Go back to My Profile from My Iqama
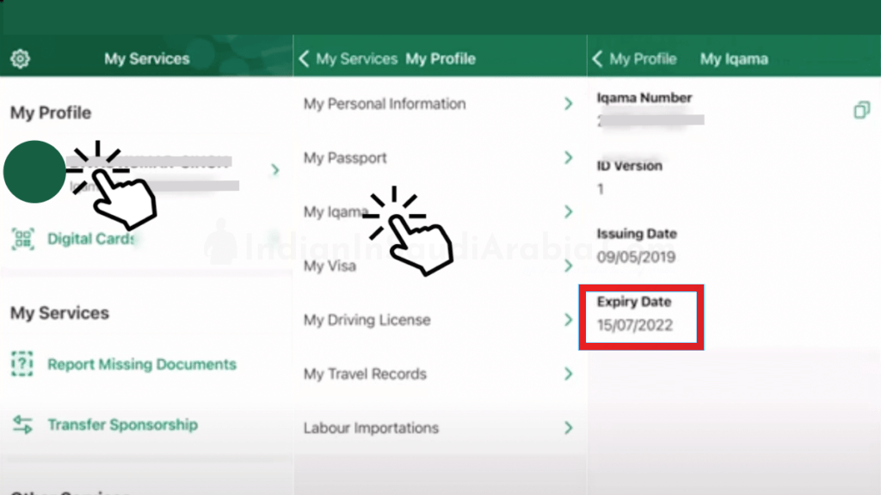881x495 pixels. pyautogui.click(x=635, y=59)
